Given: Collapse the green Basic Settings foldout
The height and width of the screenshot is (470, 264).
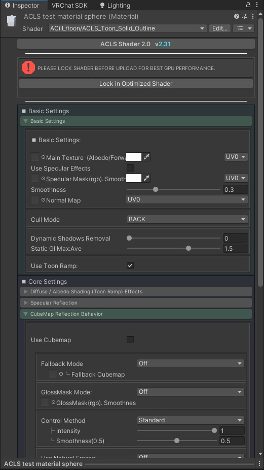Looking at the screenshot, I should (136, 121).
